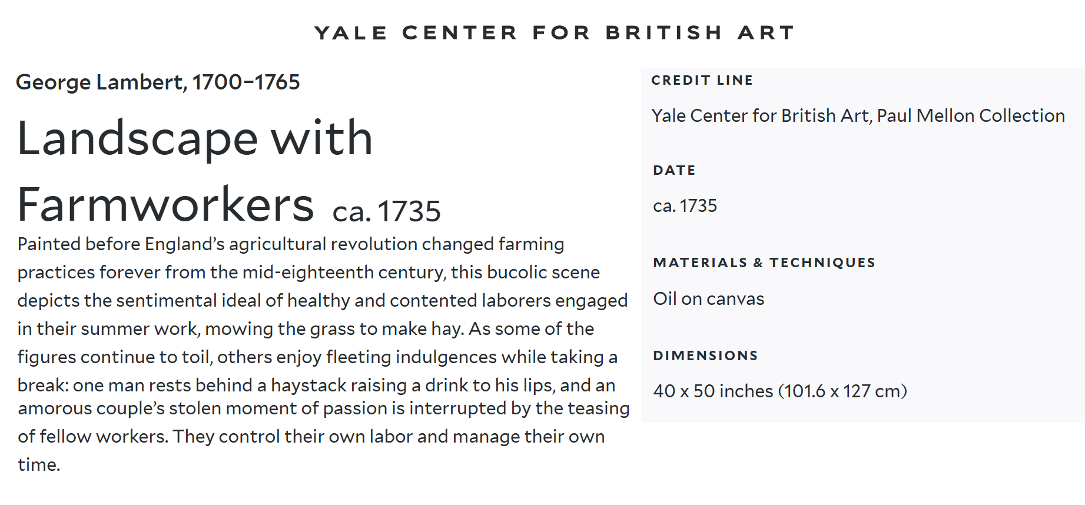Click the description's opening words "Painted before"
This screenshot has width=1085, height=505.
[x=78, y=244]
